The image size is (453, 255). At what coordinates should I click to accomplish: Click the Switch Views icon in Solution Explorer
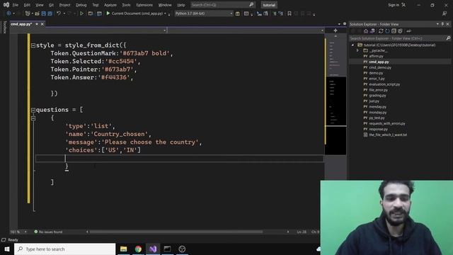point(372,31)
